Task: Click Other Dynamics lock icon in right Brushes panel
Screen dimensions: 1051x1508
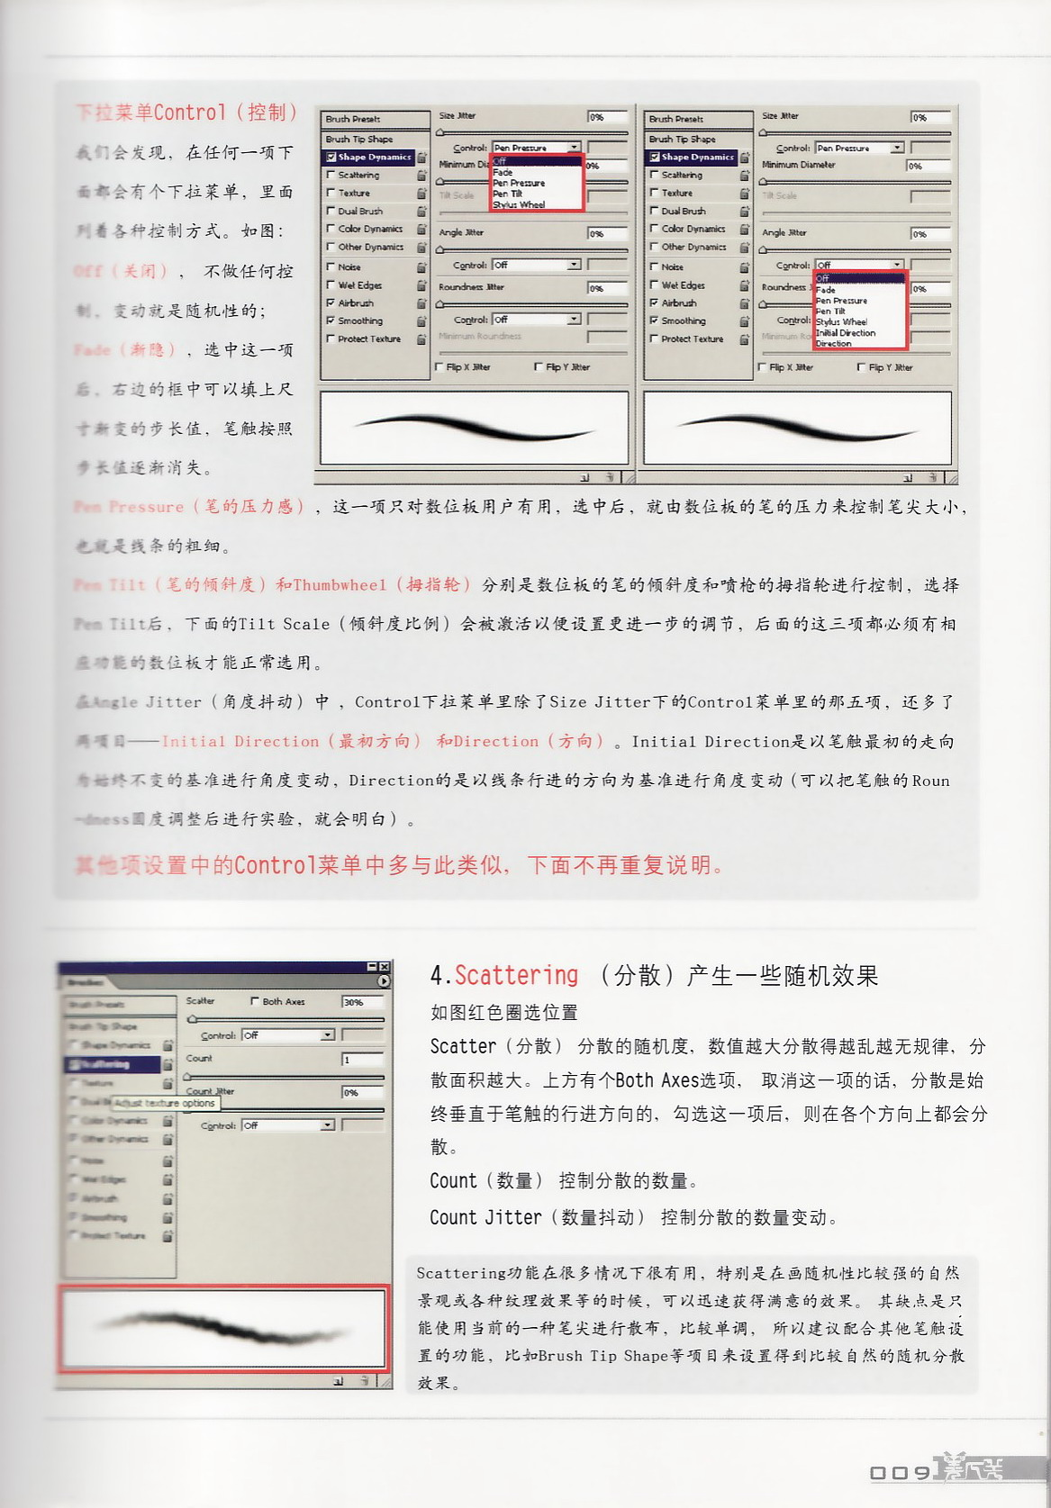Action: 745,247
